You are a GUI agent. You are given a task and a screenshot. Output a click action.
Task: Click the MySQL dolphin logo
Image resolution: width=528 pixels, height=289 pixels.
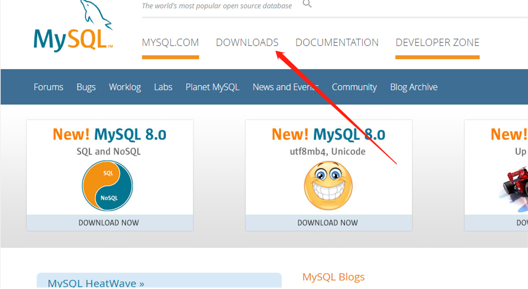pos(74,26)
